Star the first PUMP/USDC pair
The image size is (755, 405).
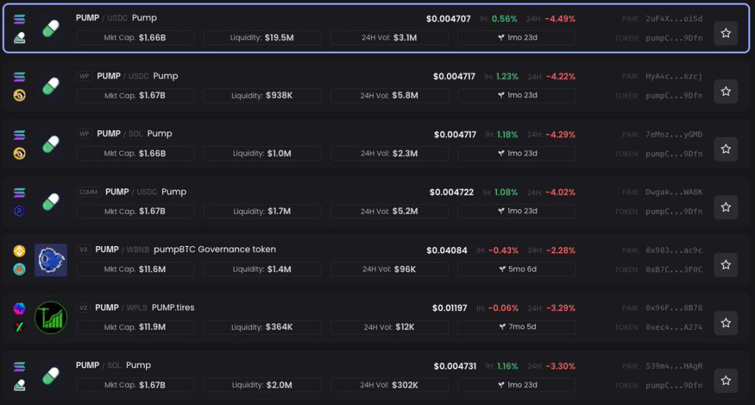(x=726, y=33)
